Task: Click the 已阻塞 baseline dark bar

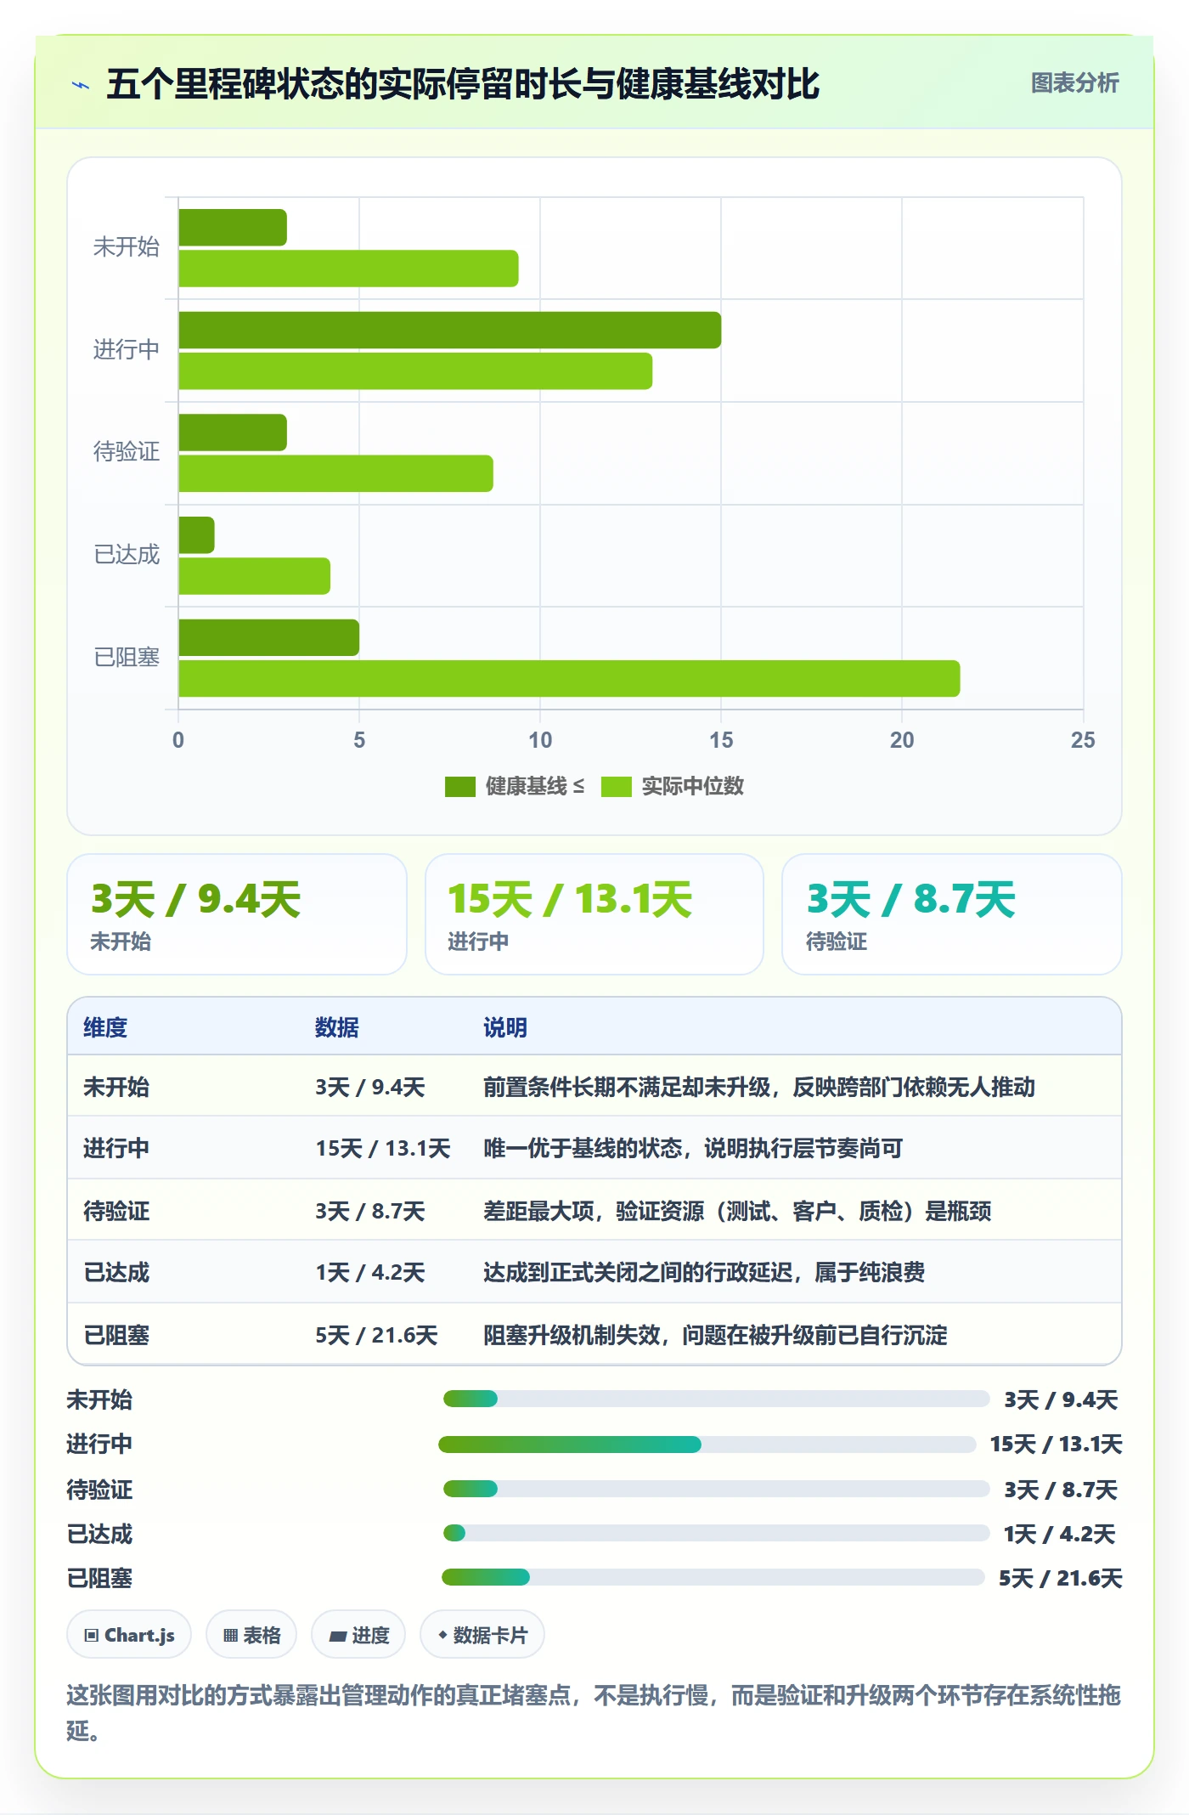Action: tap(268, 638)
